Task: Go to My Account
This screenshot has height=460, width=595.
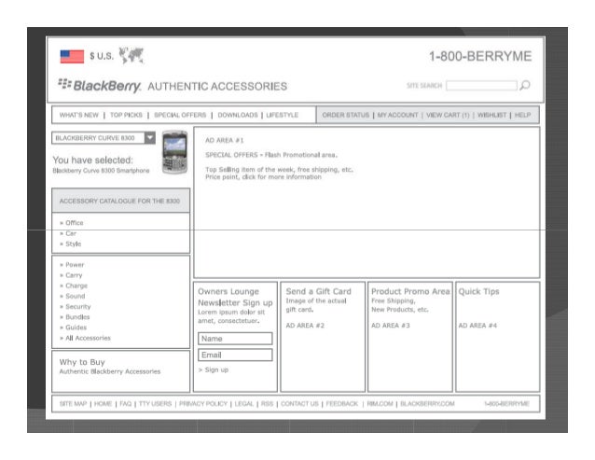Action: pyautogui.click(x=397, y=115)
